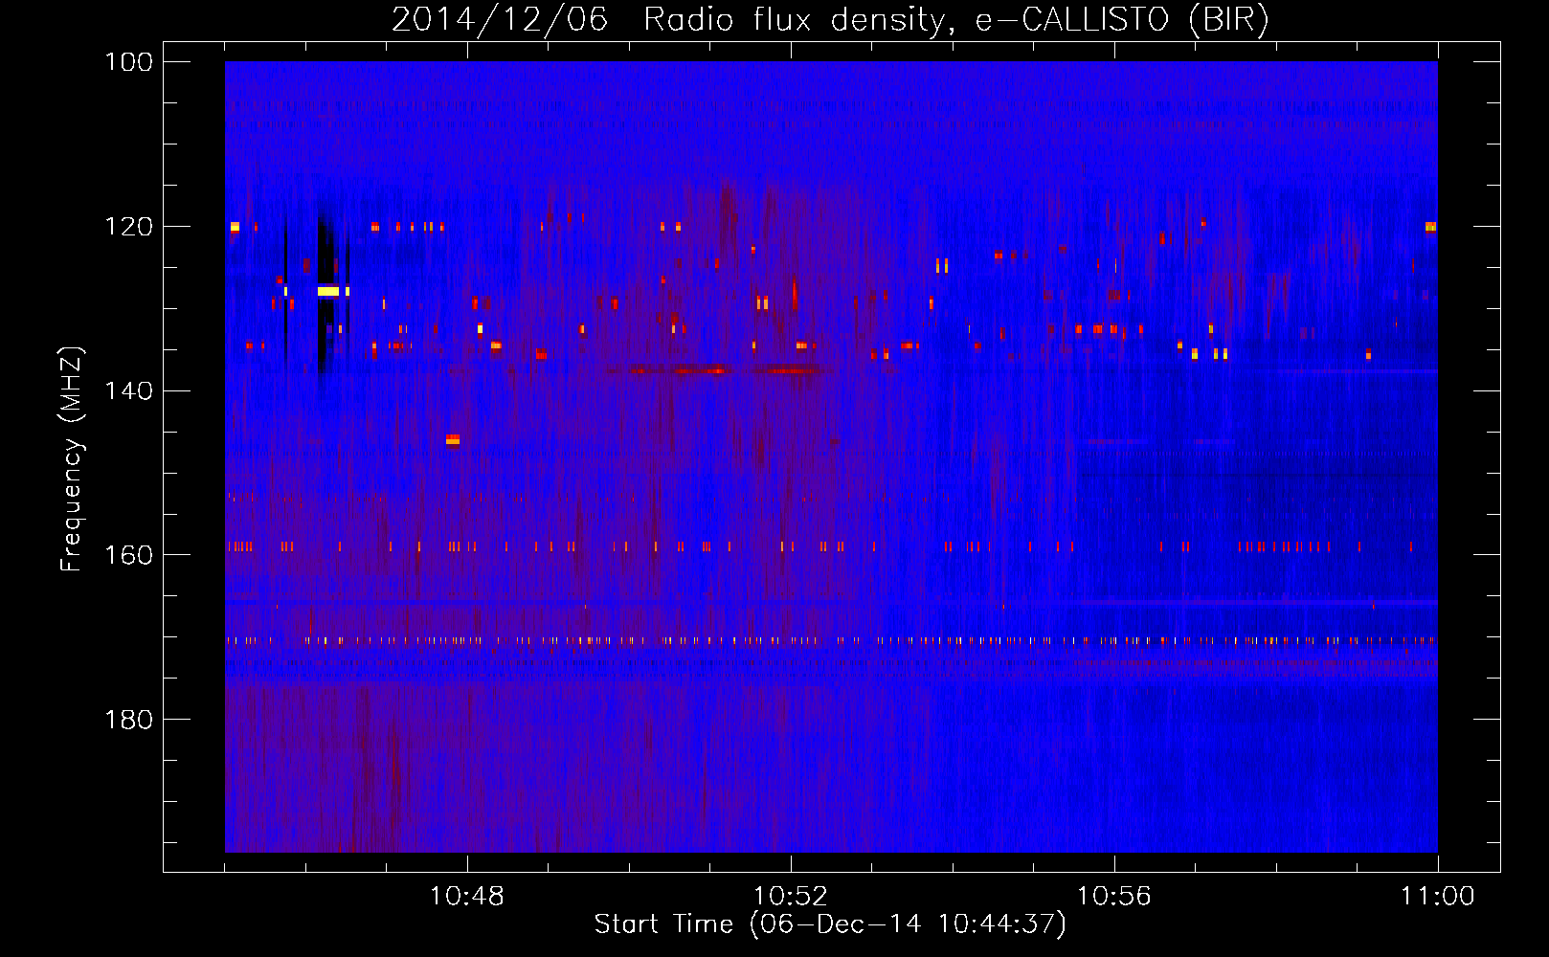
Task: Click the 160 frequency tick label
Action: (x=129, y=555)
